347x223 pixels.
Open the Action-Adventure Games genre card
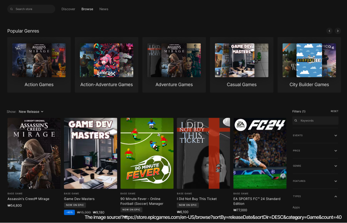(x=106, y=65)
